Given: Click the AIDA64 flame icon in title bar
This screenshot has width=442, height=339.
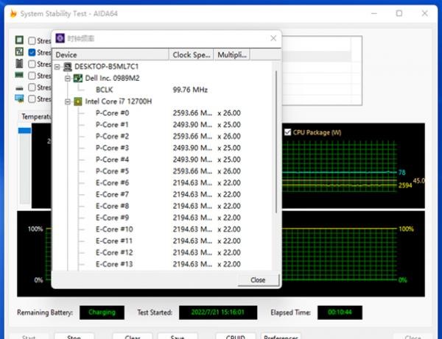Looking at the screenshot, I should pyautogui.click(x=13, y=13).
